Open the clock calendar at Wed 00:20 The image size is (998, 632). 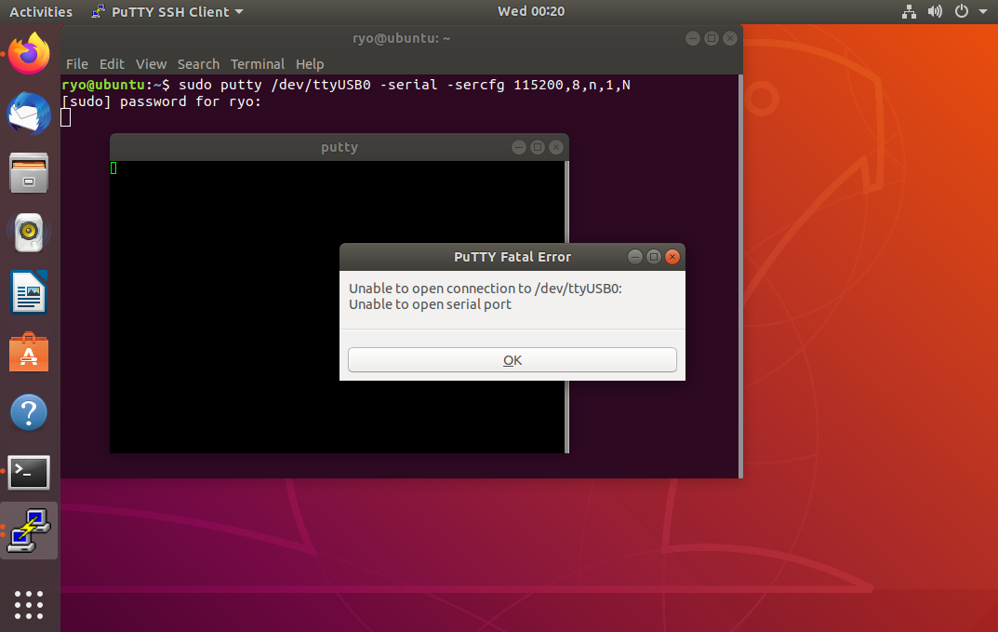[530, 12]
